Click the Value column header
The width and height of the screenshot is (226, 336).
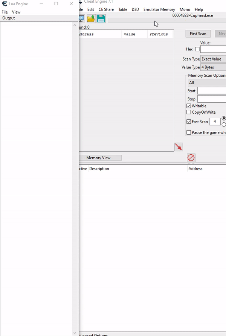pos(134,34)
